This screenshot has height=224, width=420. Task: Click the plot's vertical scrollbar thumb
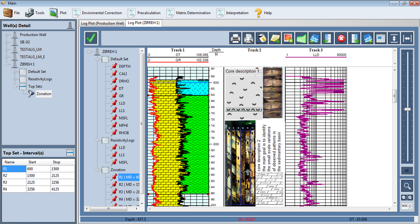click(394, 96)
